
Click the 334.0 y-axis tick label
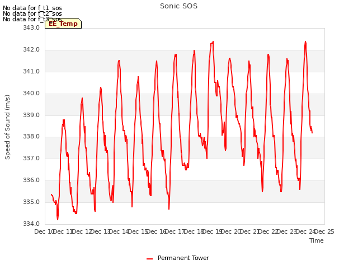click(x=31, y=224)
